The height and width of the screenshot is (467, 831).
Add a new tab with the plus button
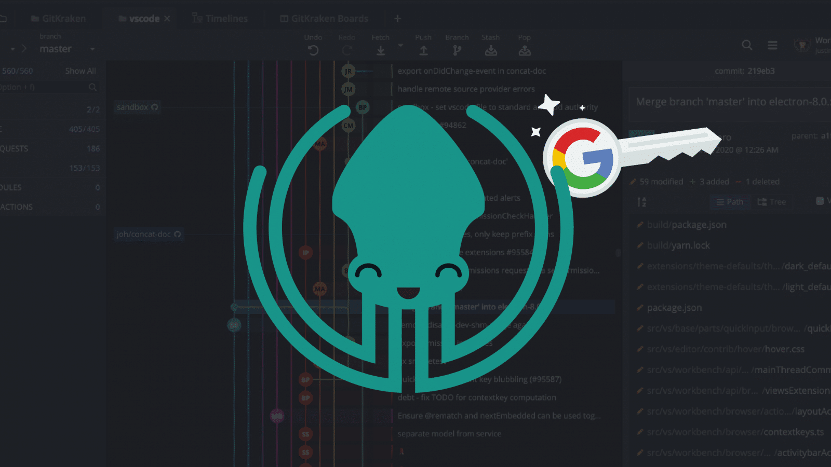397,19
